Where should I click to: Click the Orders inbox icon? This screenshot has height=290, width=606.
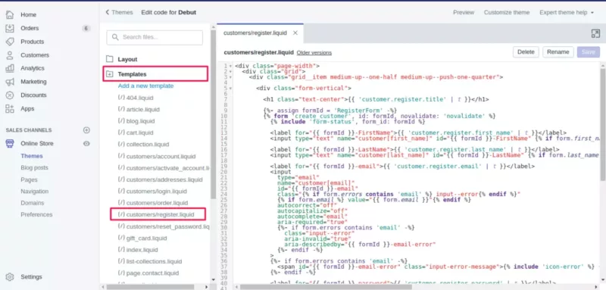click(10, 28)
